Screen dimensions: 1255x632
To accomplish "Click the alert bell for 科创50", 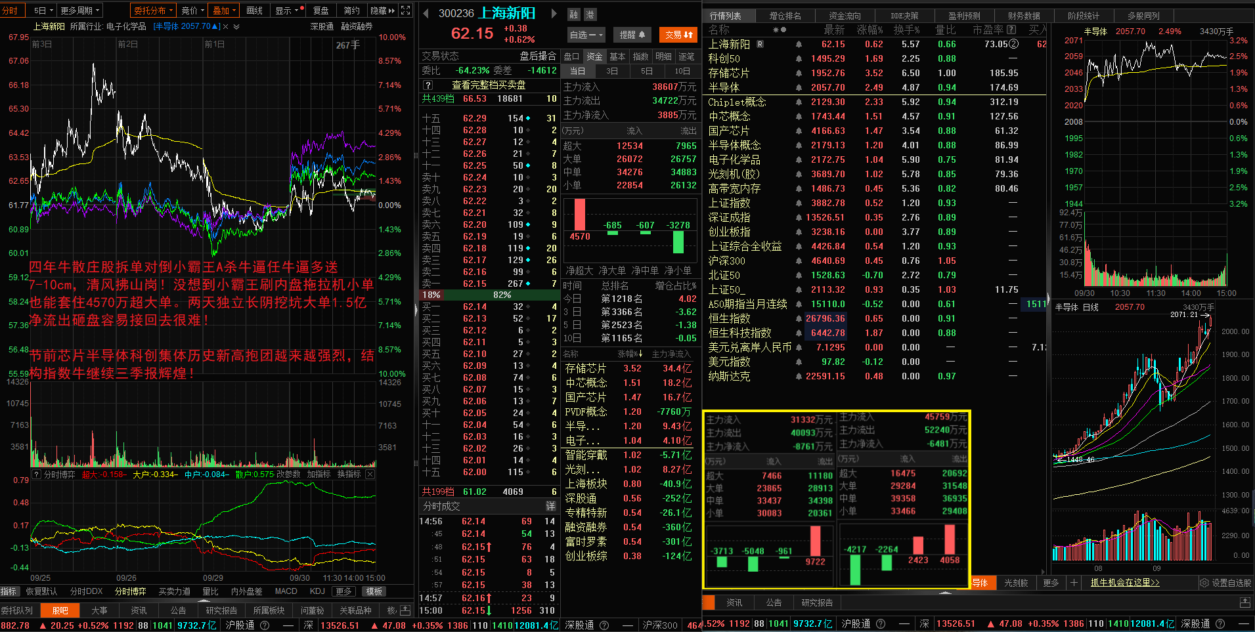I will pos(799,58).
